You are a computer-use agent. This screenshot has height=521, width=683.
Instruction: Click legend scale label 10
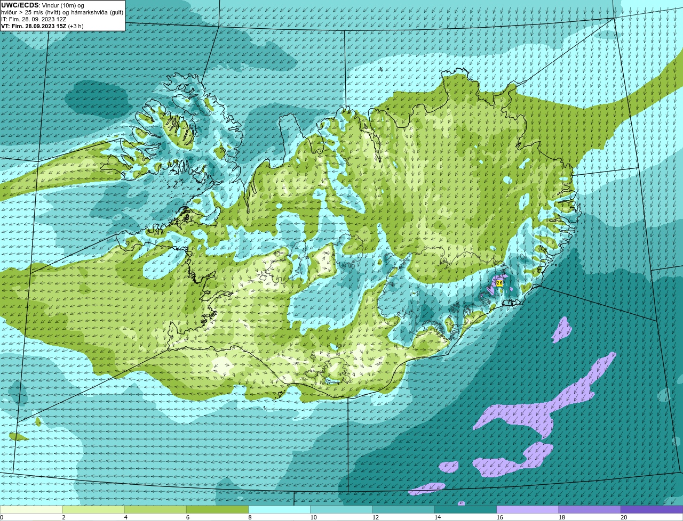click(x=313, y=517)
